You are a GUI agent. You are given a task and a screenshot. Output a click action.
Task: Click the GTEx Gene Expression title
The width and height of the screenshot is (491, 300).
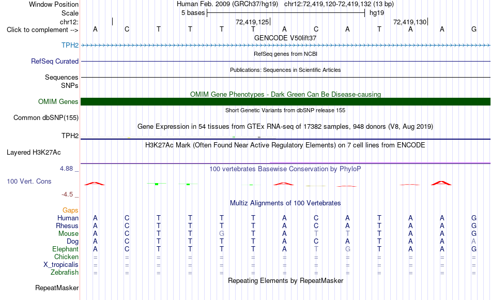pos(285,127)
